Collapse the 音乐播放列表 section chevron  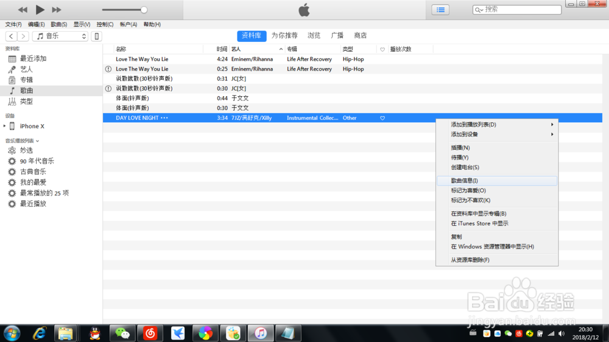point(37,141)
